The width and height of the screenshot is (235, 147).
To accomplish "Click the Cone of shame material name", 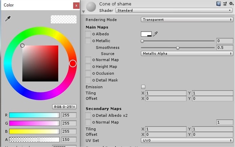I will (x=115, y=4).
